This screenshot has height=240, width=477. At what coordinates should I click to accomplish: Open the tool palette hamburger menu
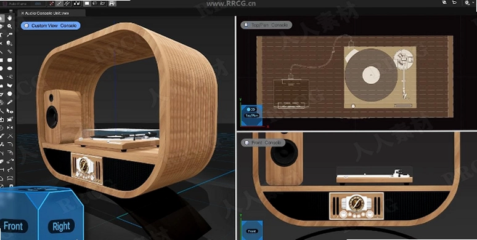pyautogui.click(x=11, y=11)
